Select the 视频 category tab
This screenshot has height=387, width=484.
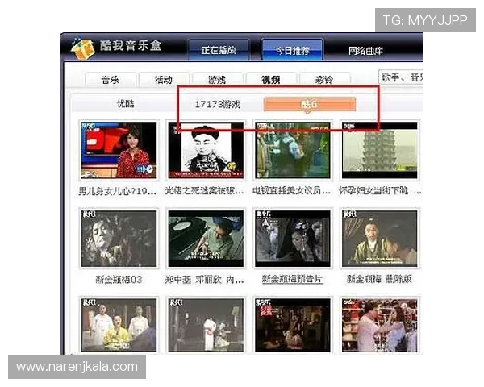pos(271,80)
